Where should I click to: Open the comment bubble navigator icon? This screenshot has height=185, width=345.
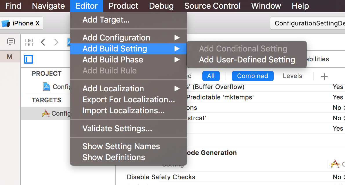11,42
